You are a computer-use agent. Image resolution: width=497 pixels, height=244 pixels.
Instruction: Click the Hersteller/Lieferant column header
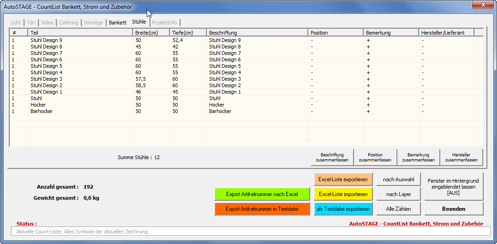coord(446,33)
